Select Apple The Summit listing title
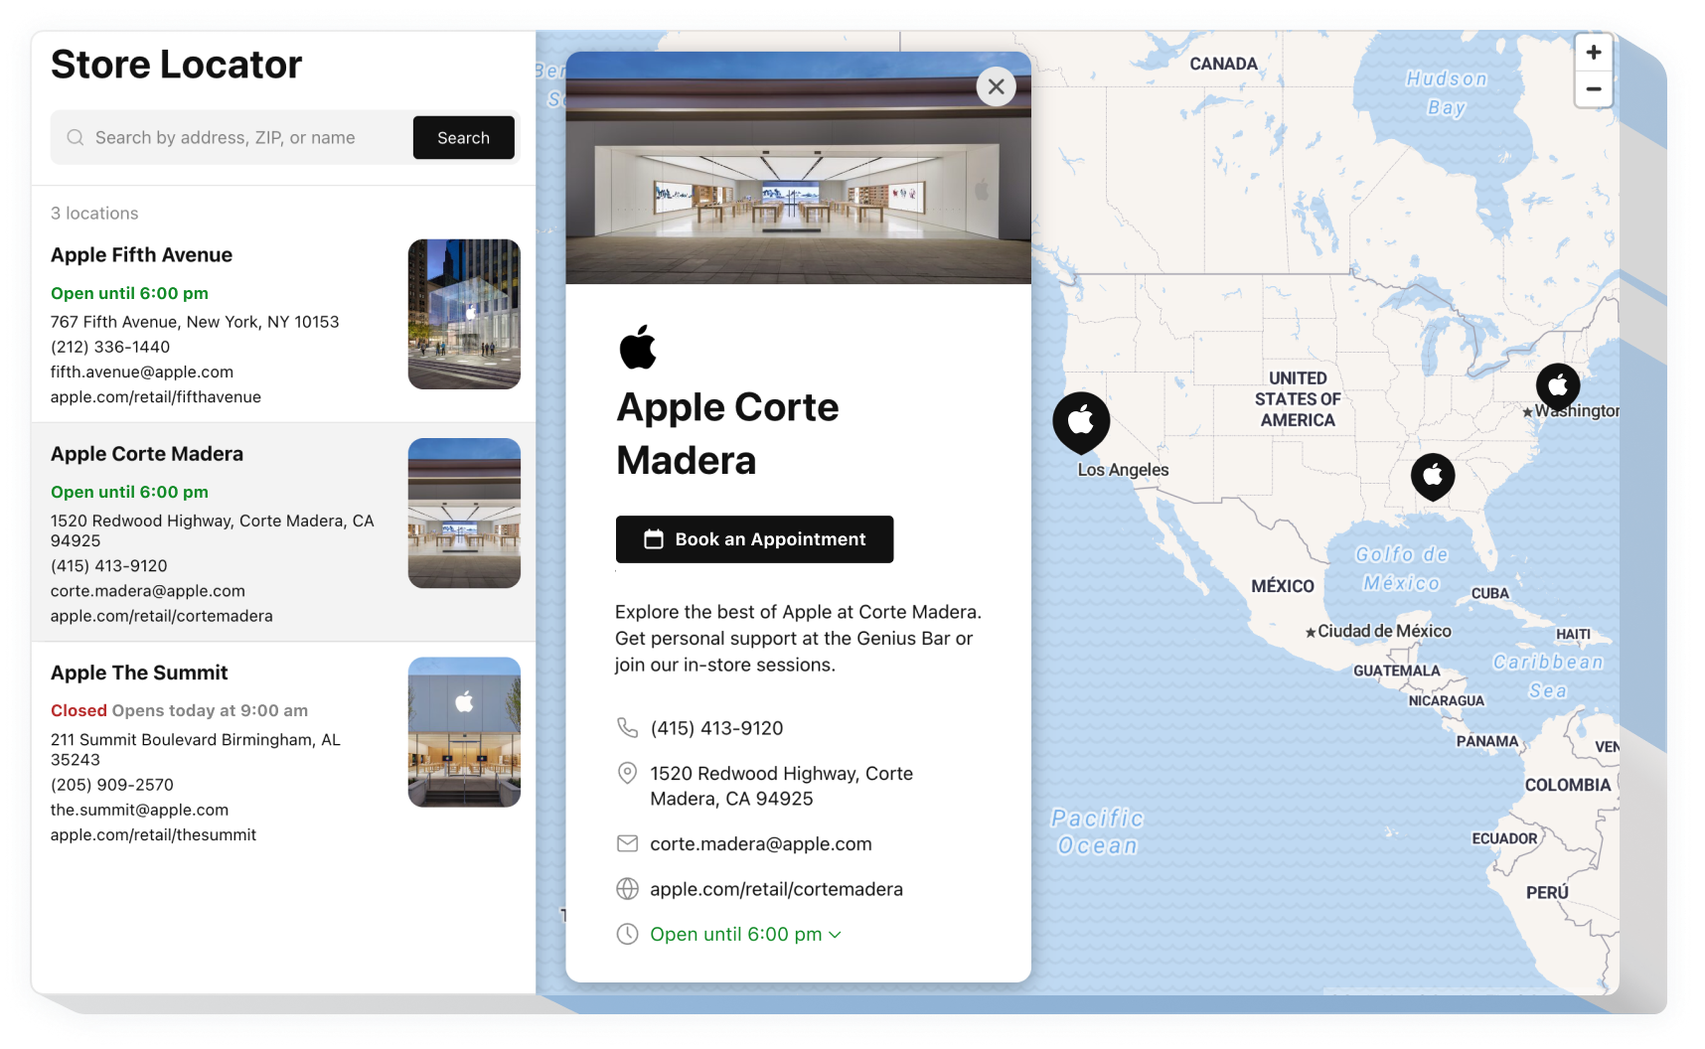This screenshot has height=1049, width=1705. point(139,673)
